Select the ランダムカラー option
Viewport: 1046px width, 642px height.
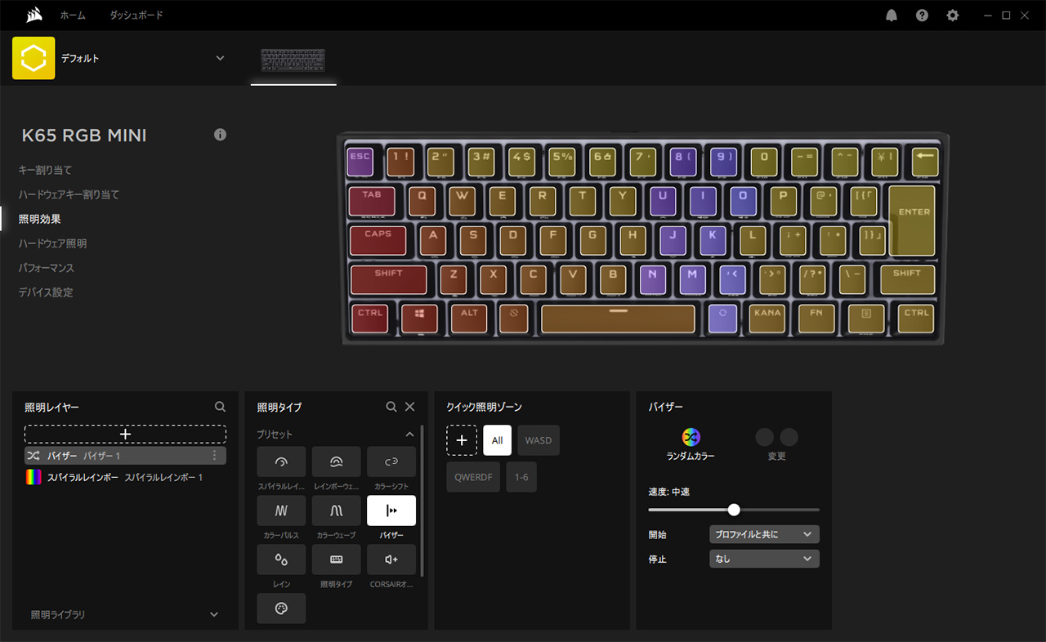point(691,444)
